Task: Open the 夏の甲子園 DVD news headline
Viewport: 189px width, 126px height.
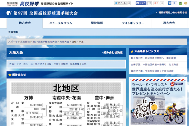Action: coord(152,71)
